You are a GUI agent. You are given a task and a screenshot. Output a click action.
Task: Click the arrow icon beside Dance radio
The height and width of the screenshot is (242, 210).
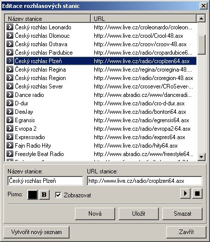point(10,94)
